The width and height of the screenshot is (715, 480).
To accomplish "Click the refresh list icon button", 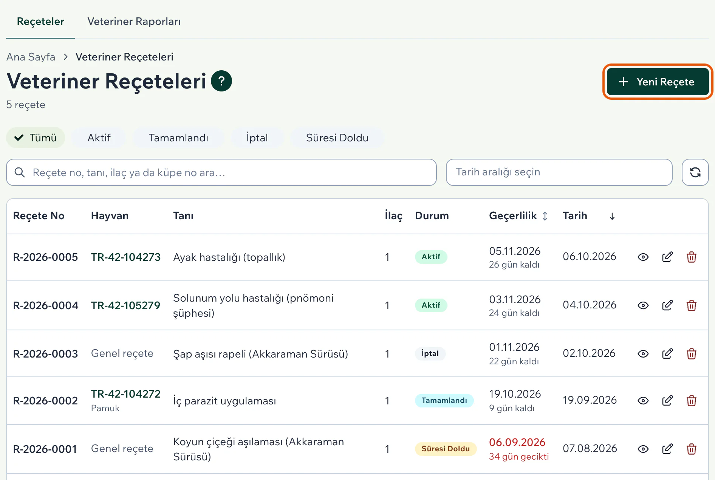I will point(695,172).
